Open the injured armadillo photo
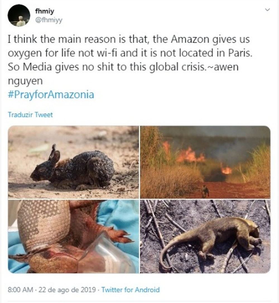Image resolution: width=279 pixels, height=303 pixels. 73,236
